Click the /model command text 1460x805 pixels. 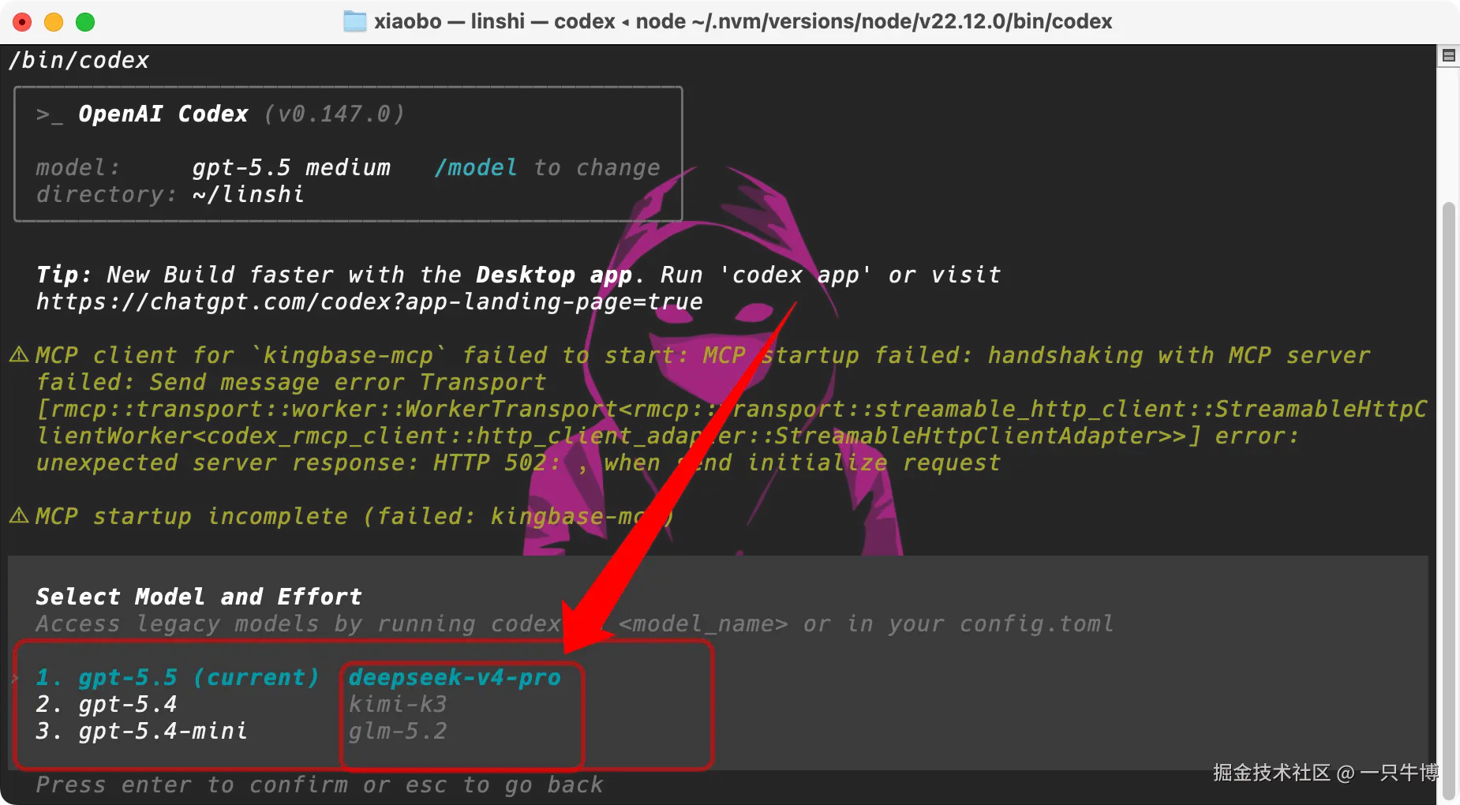click(x=476, y=167)
